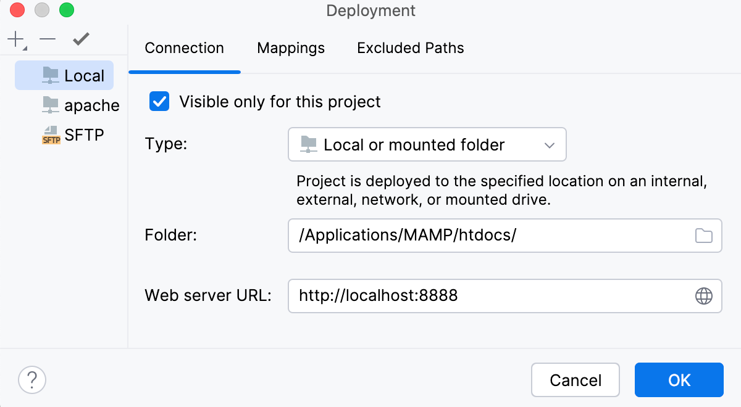Switch to the Mappings tab
The height and width of the screenshot is (407, 741).
pos(290,47)
